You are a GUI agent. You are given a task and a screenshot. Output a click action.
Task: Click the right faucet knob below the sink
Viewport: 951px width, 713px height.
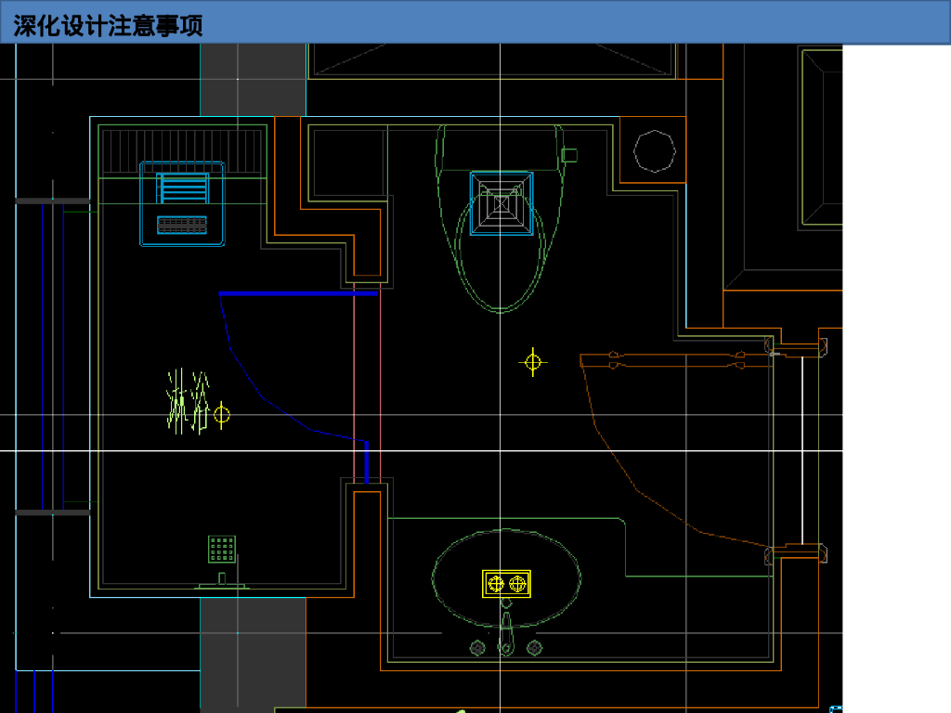(534, 647)
